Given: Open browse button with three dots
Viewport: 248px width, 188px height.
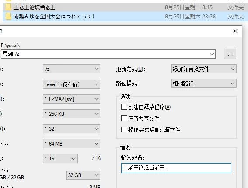Looking at the screenshot, I should point(230,54).
